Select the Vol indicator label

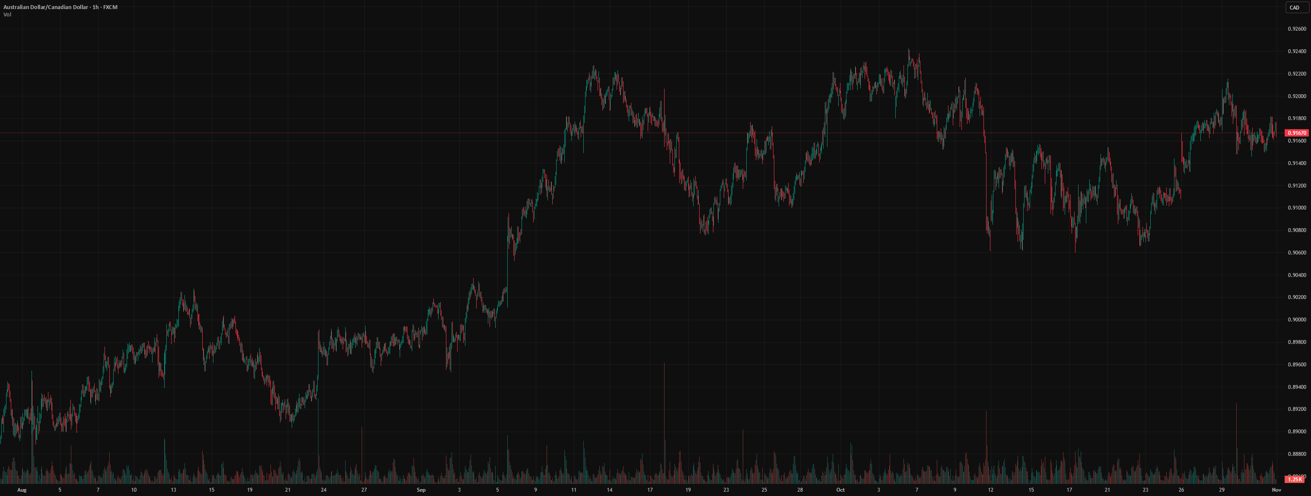coord(7,14)
